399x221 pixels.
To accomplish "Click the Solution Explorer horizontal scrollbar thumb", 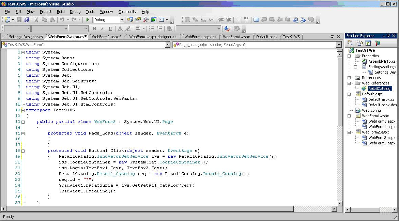I will (365, 210).
